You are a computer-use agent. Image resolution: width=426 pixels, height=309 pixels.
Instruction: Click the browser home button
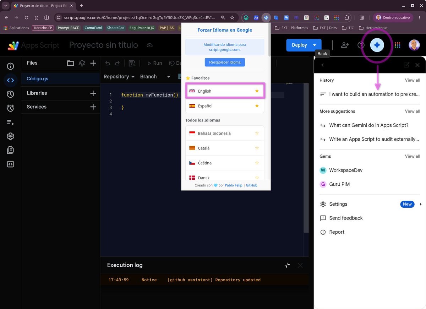[37, 17]
